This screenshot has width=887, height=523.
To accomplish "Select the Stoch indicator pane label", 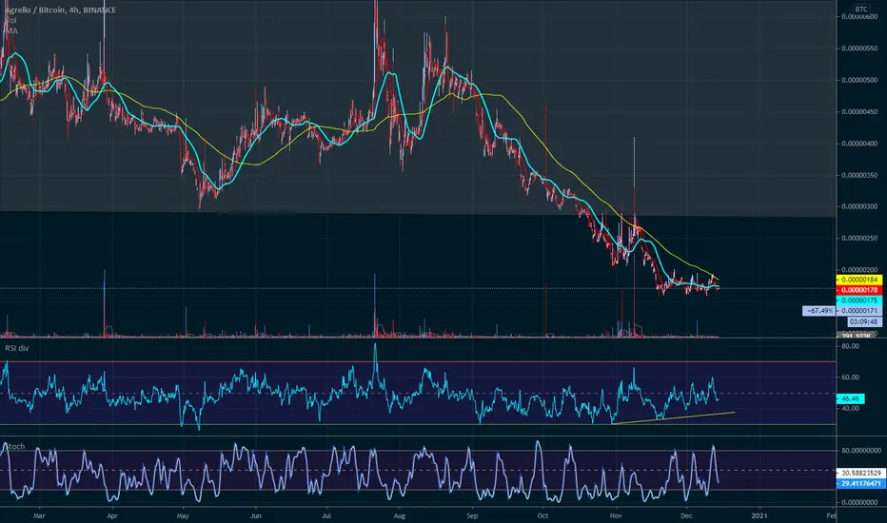I will pos(14,447).
